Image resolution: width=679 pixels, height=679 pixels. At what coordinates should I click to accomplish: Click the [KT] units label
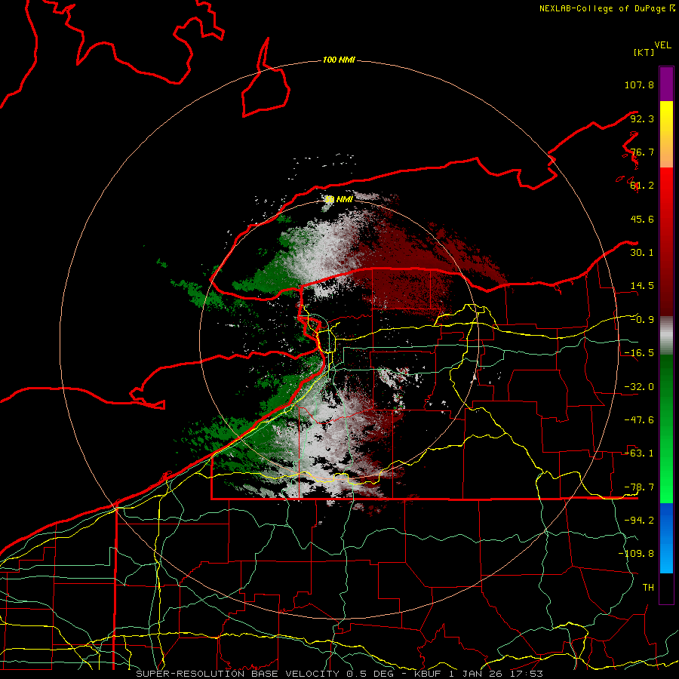tap(644, 52)
